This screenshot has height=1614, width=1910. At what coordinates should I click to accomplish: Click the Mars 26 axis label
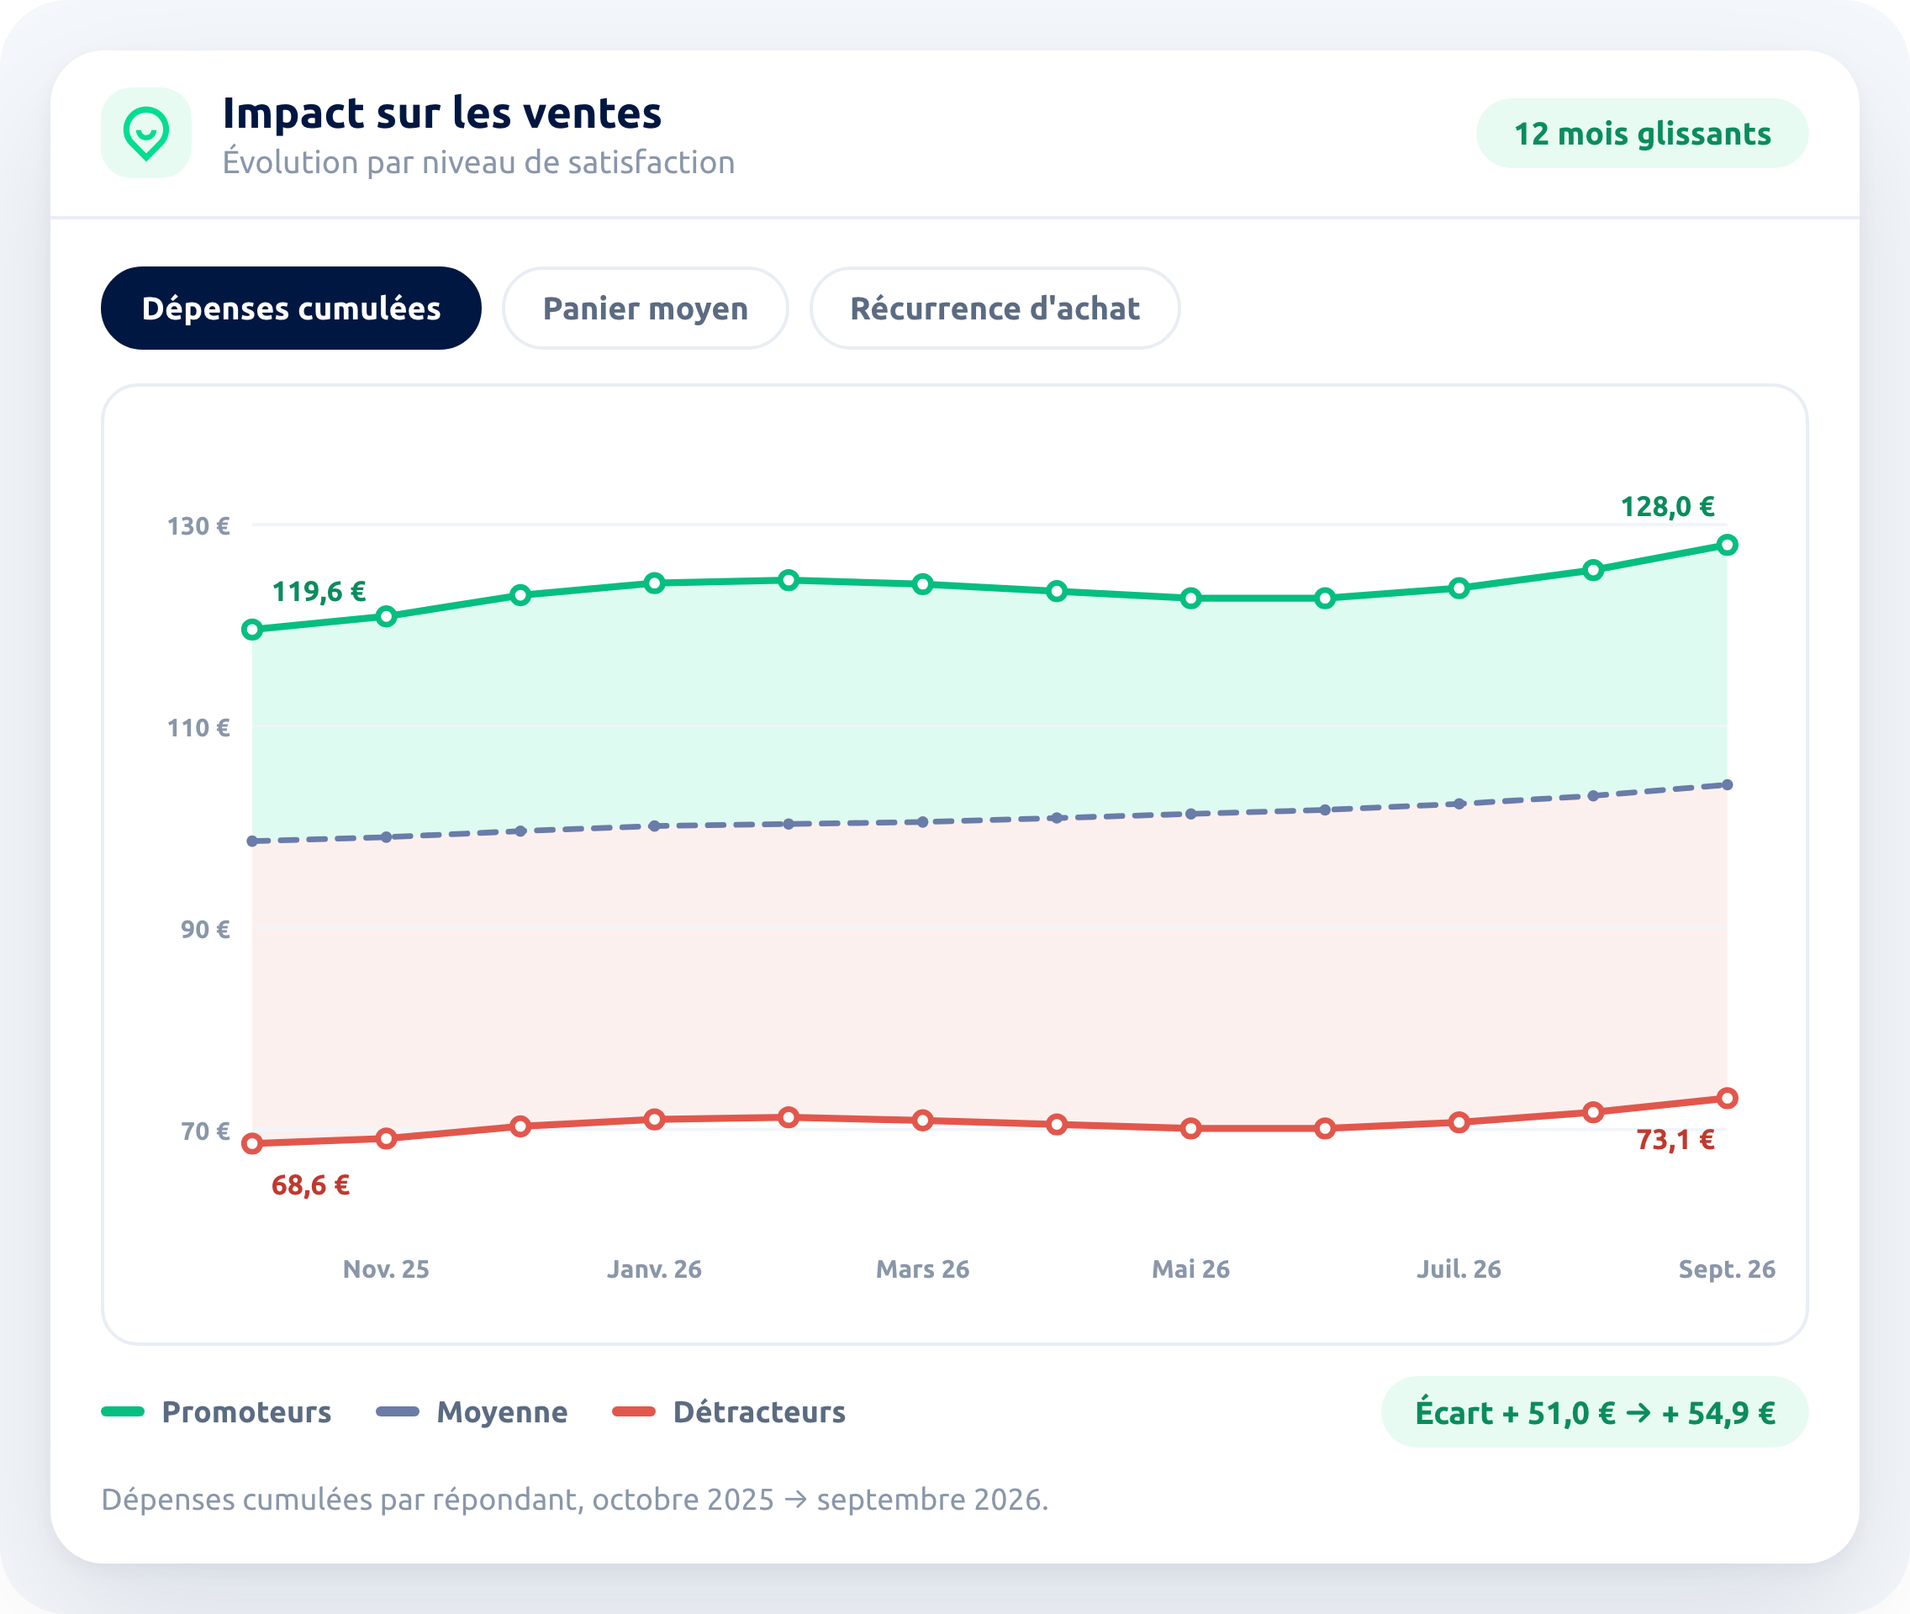[922, 1269]
